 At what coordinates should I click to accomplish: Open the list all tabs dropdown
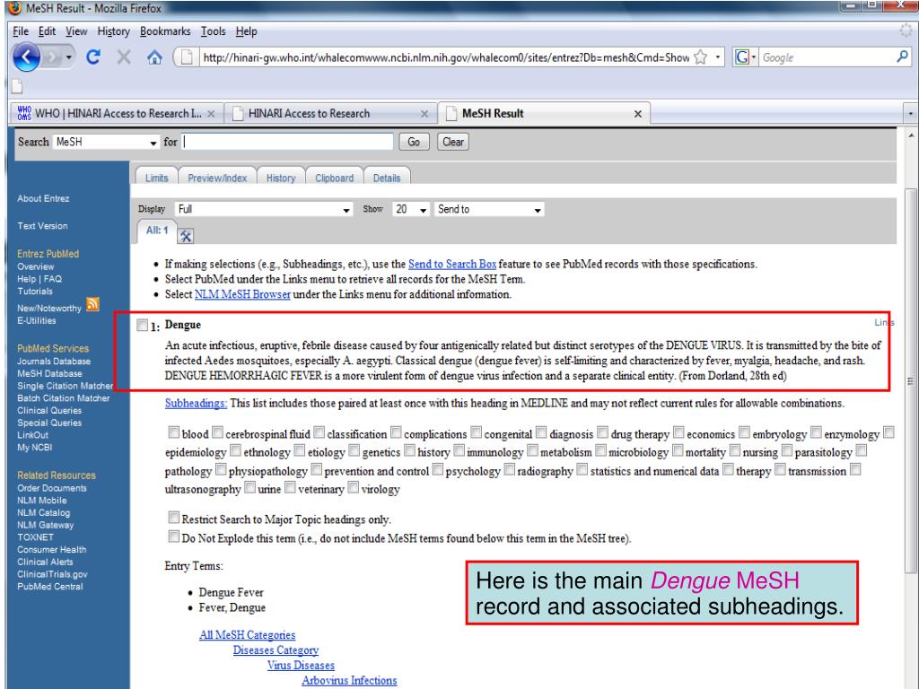point(910,113)
